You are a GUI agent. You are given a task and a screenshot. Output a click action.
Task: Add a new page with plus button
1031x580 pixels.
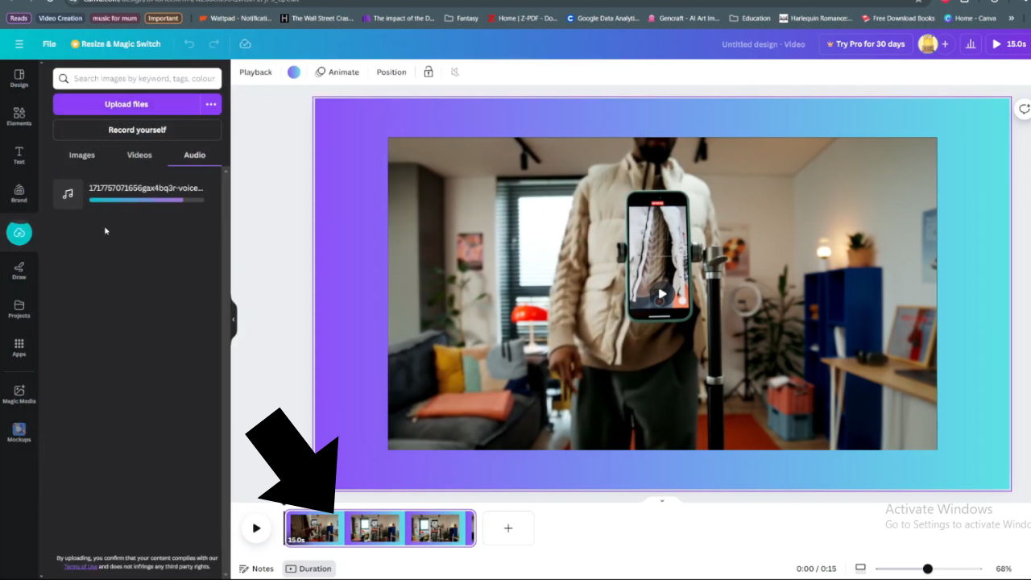(508, 528)
